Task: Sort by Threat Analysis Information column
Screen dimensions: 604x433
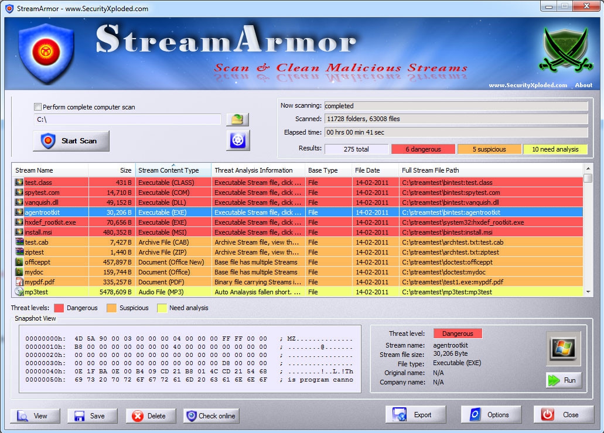Action: (x=258, y=170)
